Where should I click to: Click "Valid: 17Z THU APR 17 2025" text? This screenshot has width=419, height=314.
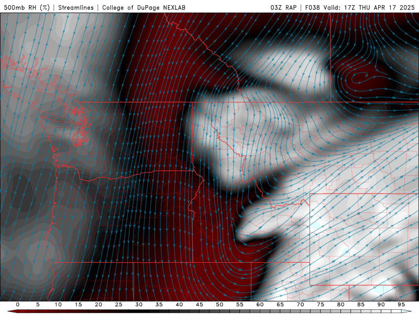(369, 7)
